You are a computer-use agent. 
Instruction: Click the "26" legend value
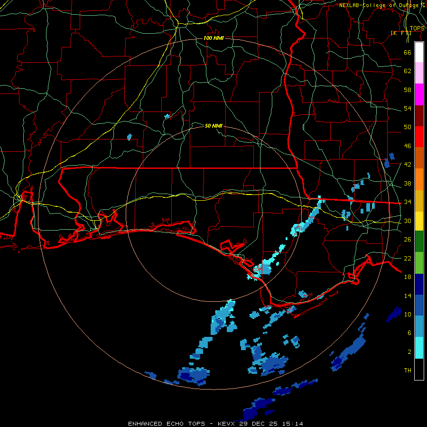[408, 240]
